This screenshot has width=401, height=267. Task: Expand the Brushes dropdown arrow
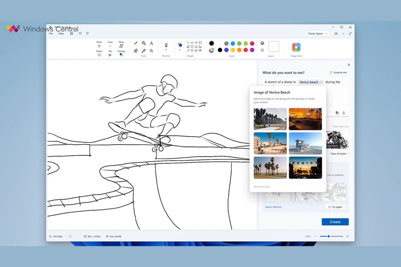pos(166,50)
